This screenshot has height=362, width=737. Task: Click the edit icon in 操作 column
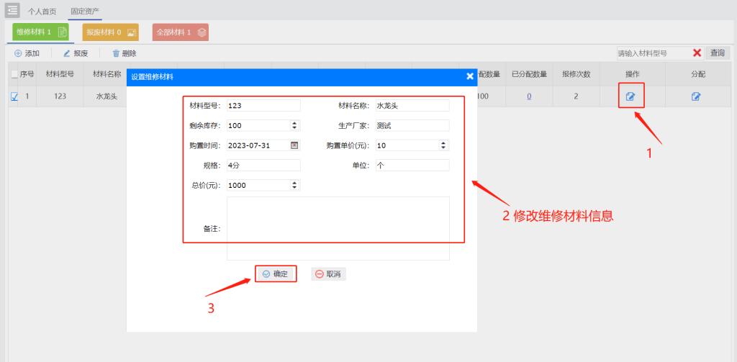point(630,96)
